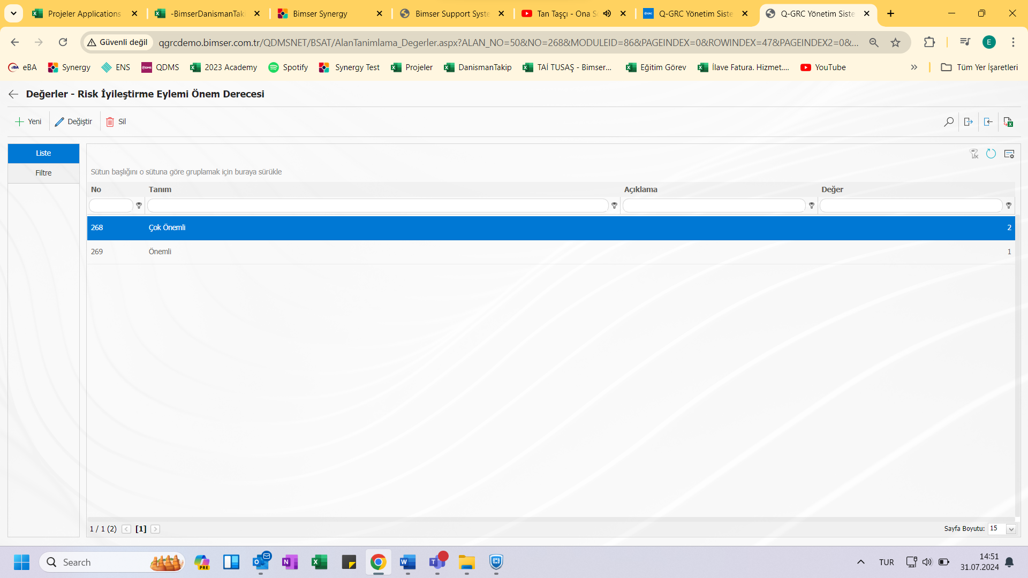Expand the Tanım column filter dropdown
Screen dimensions: 1028x578
(614, 206)
